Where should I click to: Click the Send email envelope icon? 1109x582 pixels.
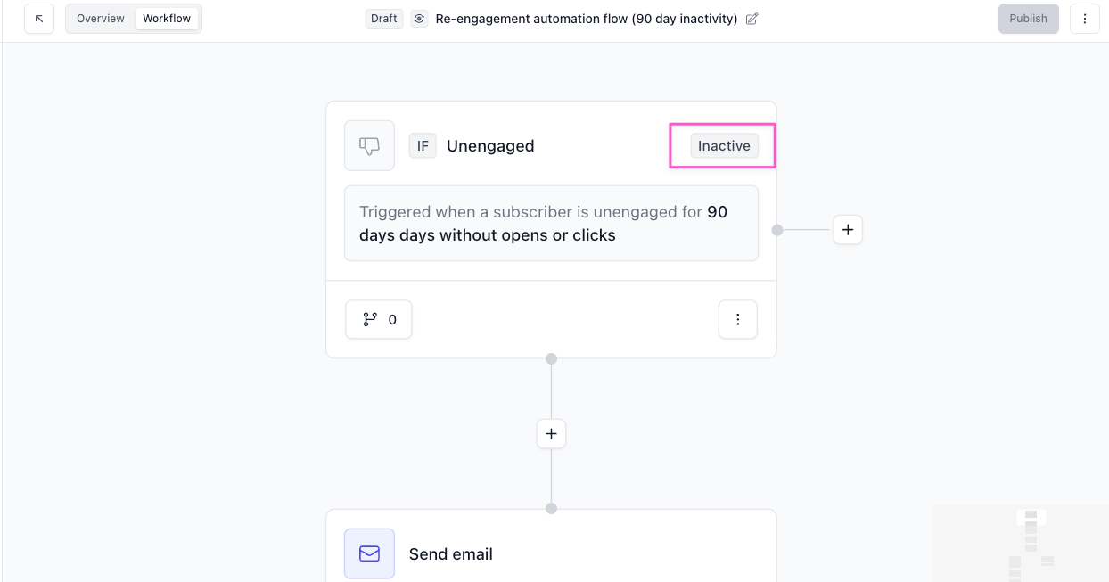pyautogui.click(x=369, y=553)
